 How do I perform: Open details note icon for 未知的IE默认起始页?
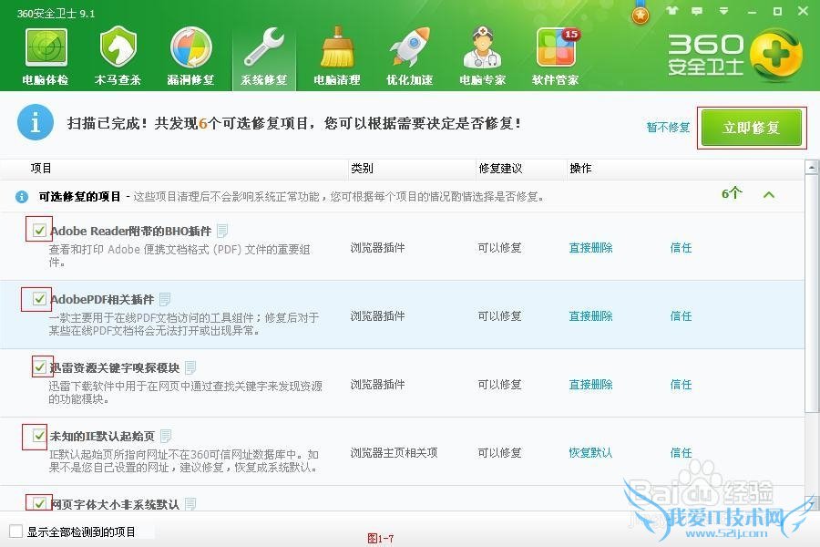pos(167,436)
